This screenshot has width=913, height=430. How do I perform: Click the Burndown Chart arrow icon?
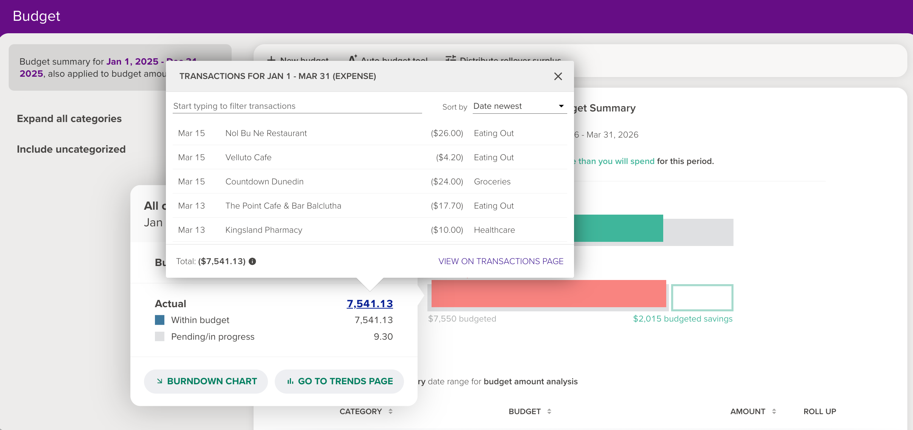point(159,381)
